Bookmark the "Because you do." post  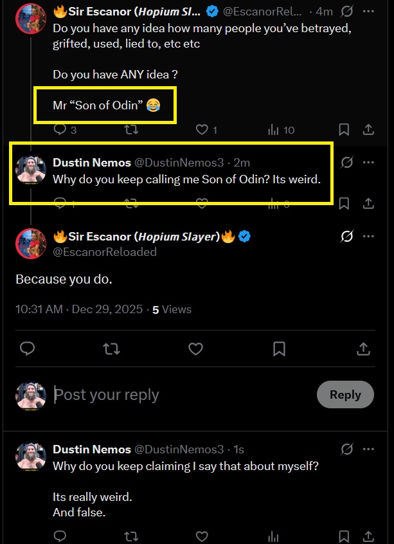(279, 349)
